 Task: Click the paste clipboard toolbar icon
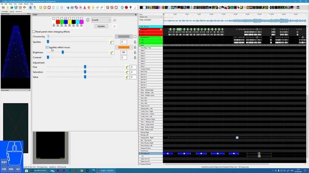[35, 8]
